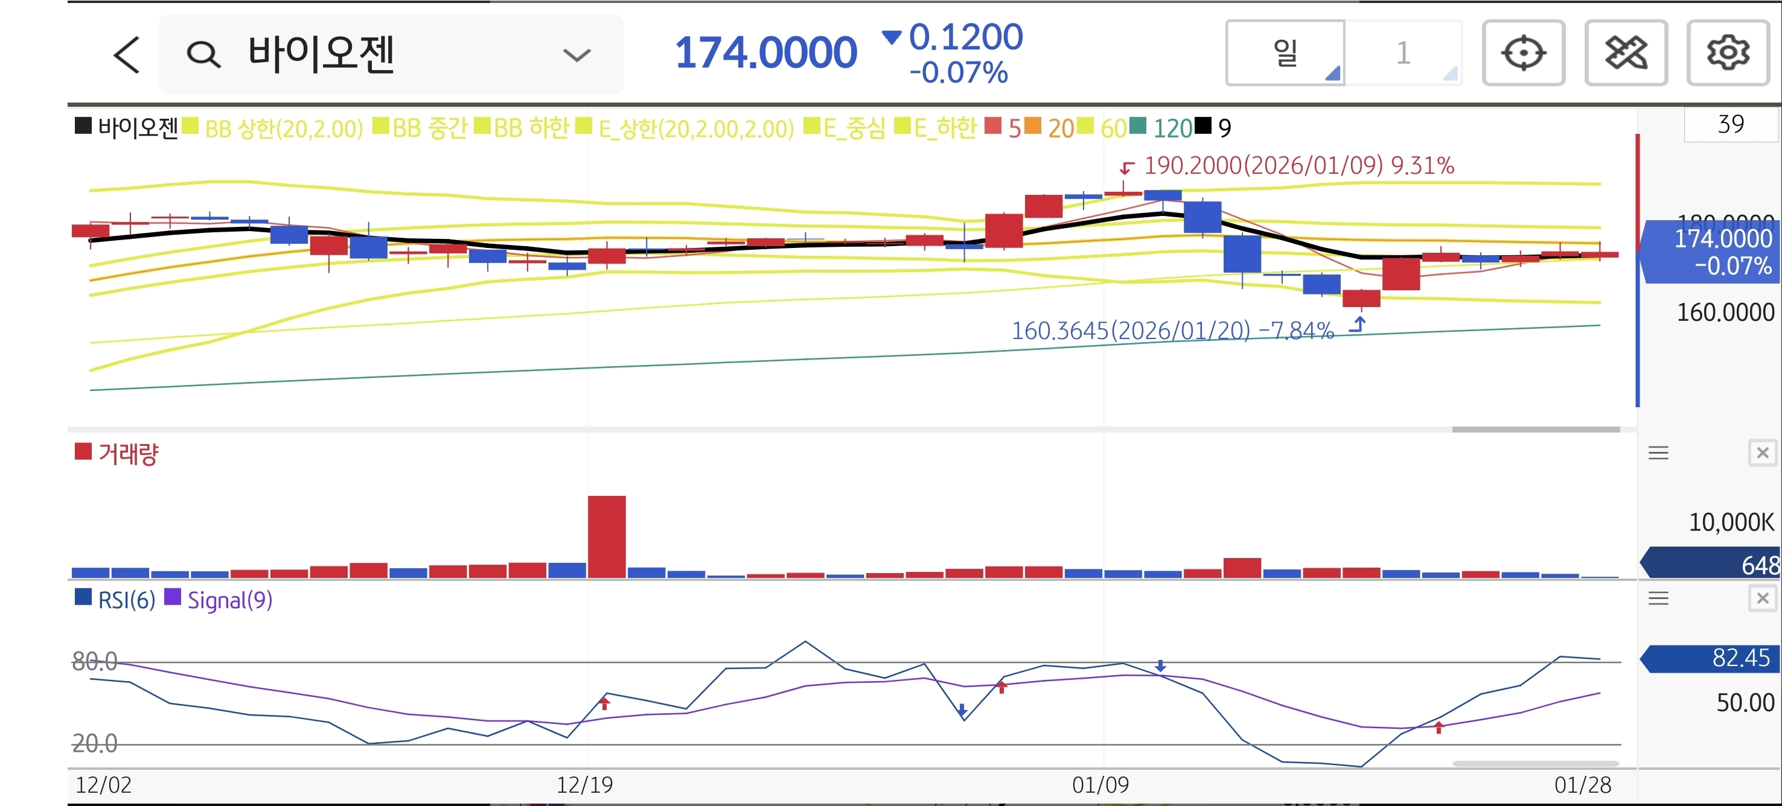Viewport: 1782px width, 806px height.
Task: Open RSI panel hamburger menu
Action: click(x=1658, y=598)
